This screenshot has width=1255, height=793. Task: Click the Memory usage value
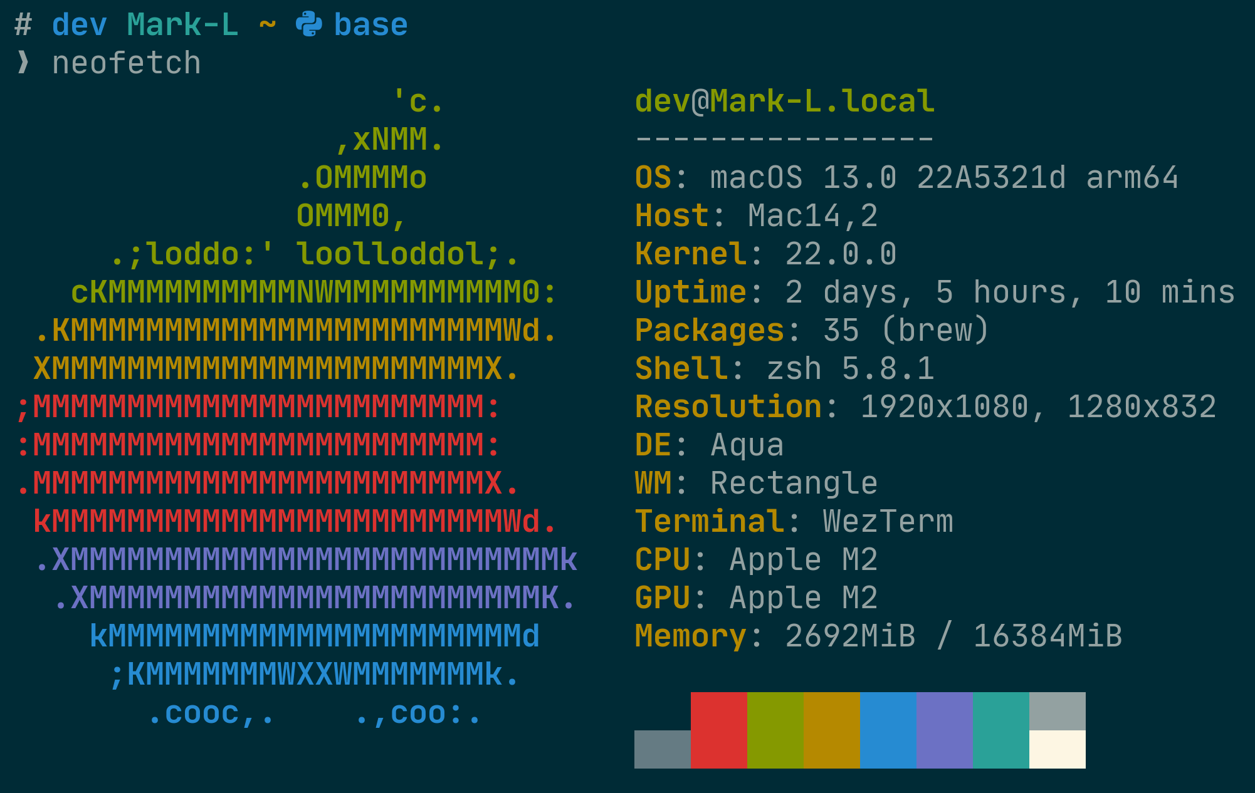click(953, 636)
